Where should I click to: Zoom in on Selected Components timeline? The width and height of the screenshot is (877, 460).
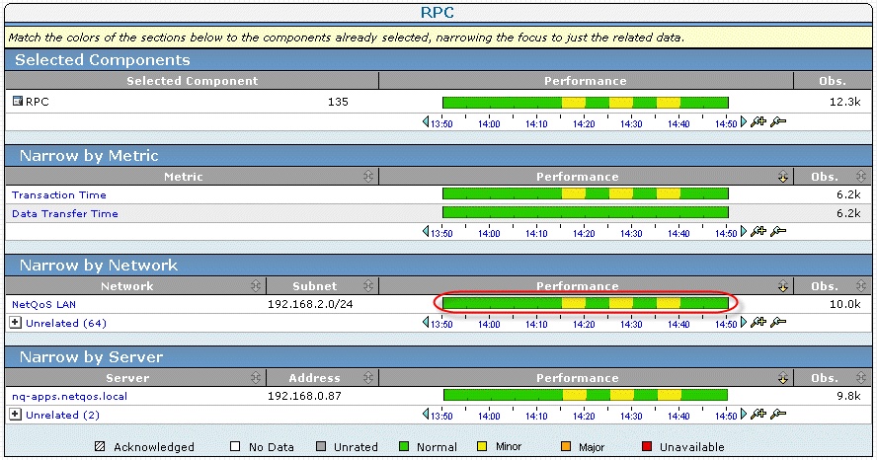point(758,121)
